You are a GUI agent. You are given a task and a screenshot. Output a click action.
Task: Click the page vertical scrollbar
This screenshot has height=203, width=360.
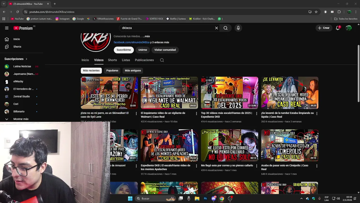[358, 73]
